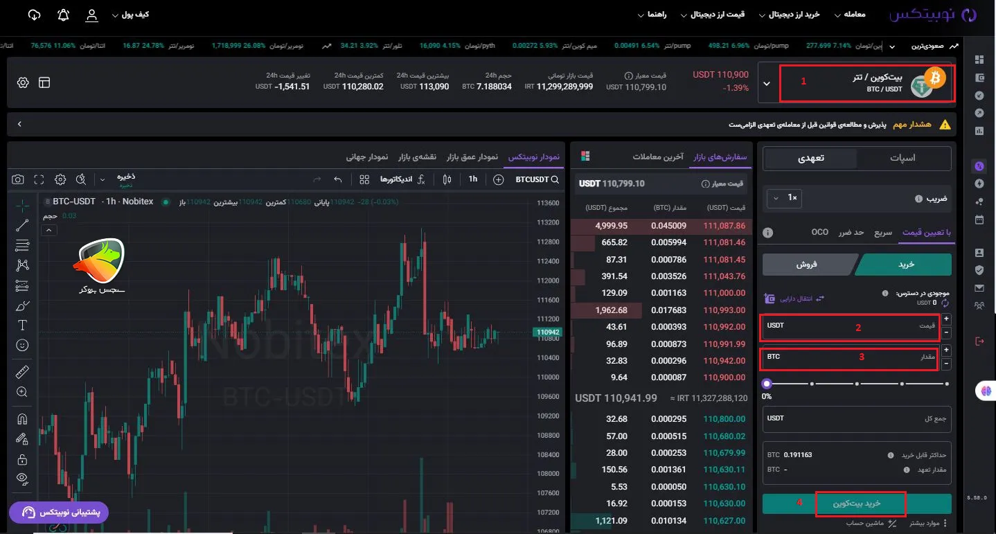
Task: Open the نمودار عمق بازار tab
Action: pos(472,157)
